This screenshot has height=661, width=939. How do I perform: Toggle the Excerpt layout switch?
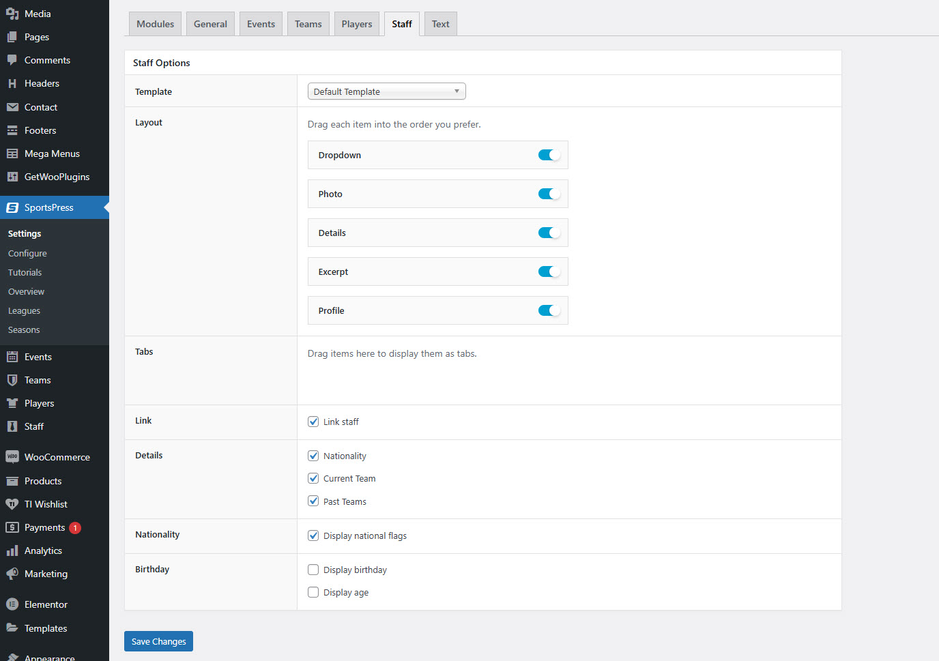tap(549, 271)
